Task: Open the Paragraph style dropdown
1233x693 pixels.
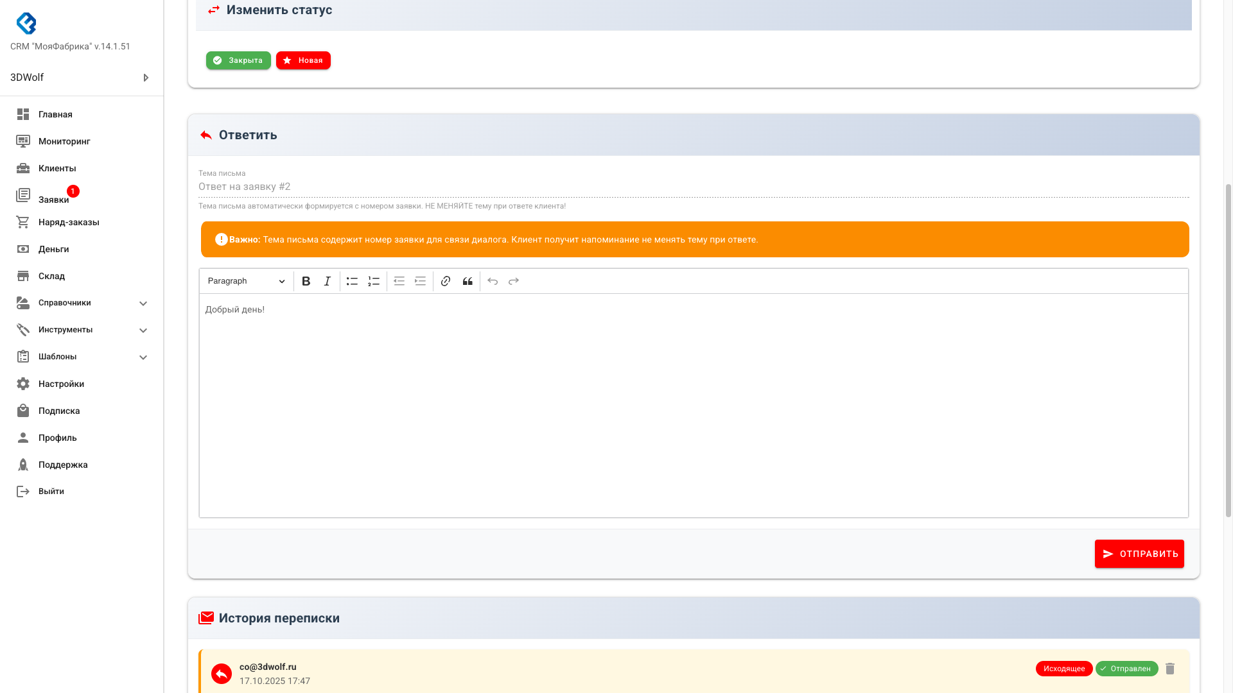Action: pyautogui.click(x=246, y=281)
